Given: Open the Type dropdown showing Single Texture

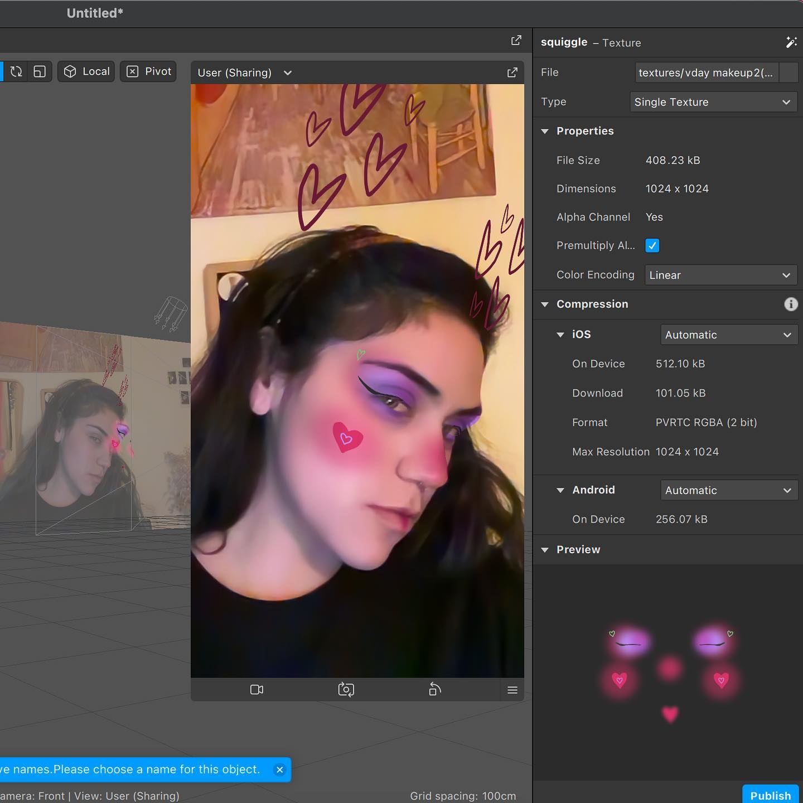Looking at the screenshot, I should [x=713, y=102].
